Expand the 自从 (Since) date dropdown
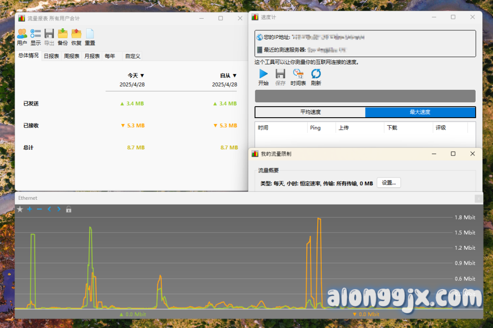This screenshot has width=493, height=328. tap(228, 75)
